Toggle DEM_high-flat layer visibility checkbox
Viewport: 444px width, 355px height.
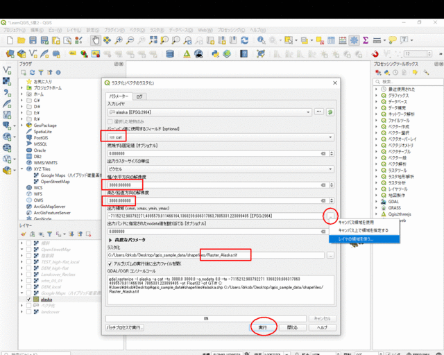[x=28, y=268]
